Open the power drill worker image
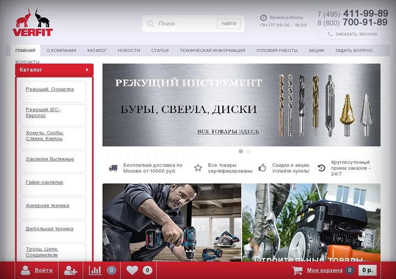Viewport: 396px width, 279px height. [172, 222]
